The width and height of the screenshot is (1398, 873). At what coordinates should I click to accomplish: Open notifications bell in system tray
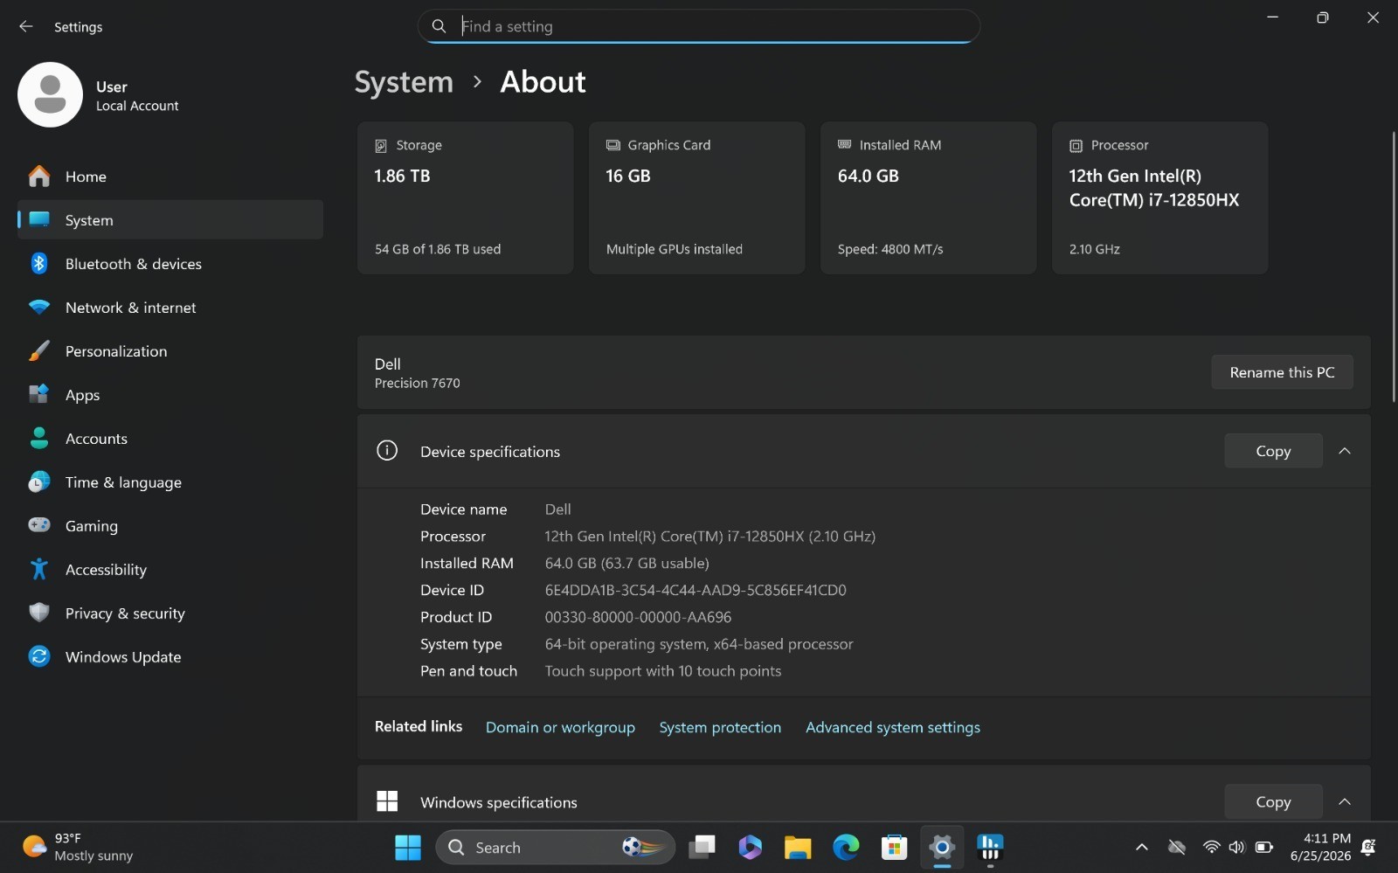pyautogui.click(x=1369, y=847)
